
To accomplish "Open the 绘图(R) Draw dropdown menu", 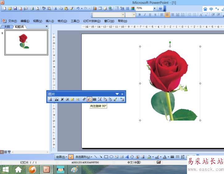I will coord(62,157).
